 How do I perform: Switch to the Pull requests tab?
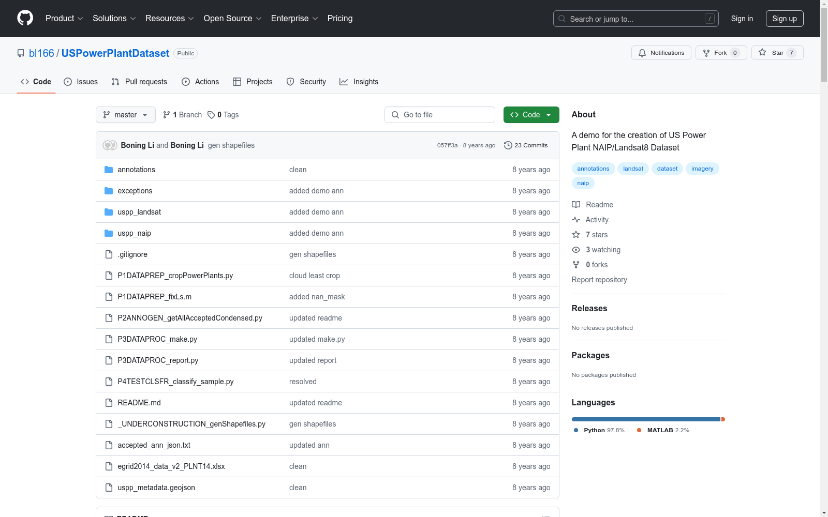(x=140, y=82)
